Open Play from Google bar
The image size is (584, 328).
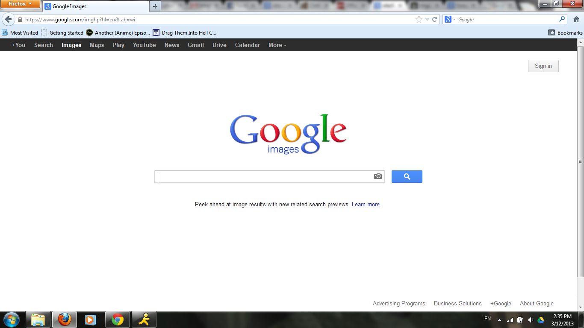118,45
